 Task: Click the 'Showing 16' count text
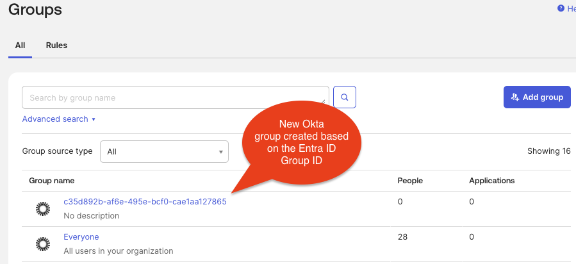click(x=549, y=151)
